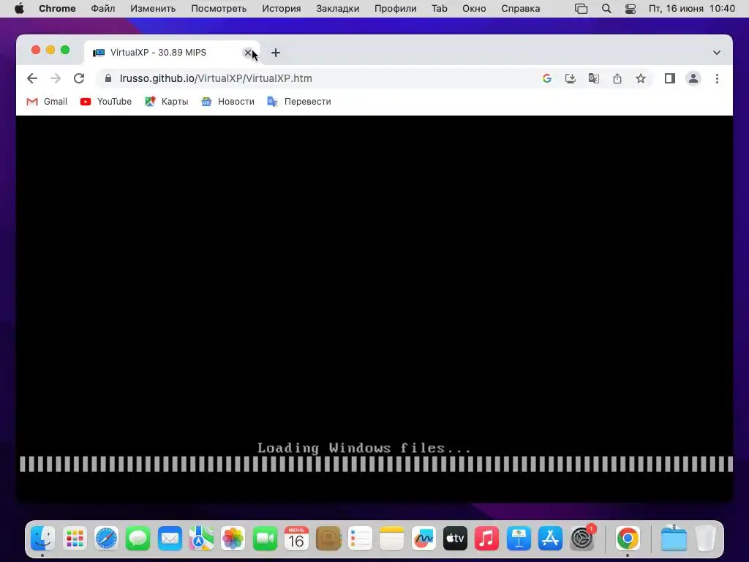The height and width of the screenshot is (562, 749).
Task: Open a new tab with plus button
Action: (x=276, y=53)
